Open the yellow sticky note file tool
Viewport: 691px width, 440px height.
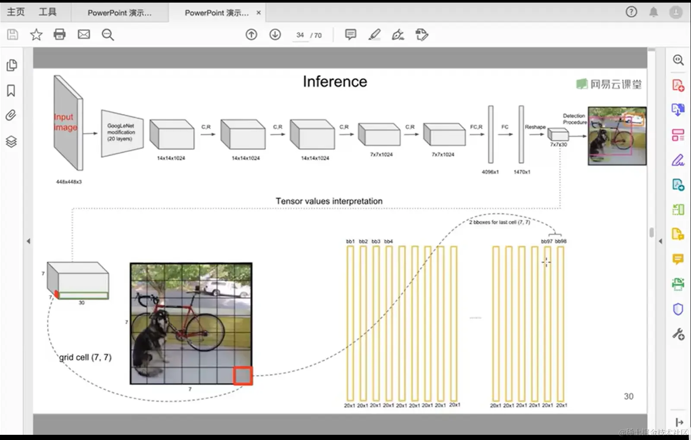click(678, 234)
